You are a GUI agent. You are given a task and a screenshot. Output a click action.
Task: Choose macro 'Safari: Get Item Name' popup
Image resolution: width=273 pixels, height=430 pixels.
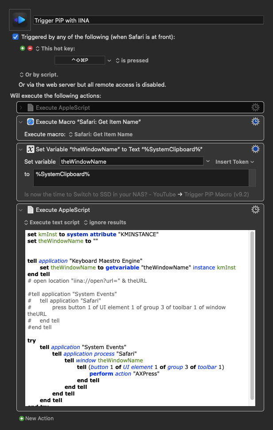pos(100,134)
